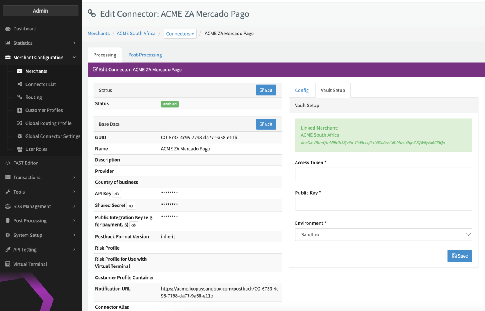Save the Vault Setup form

coord(460,256)
